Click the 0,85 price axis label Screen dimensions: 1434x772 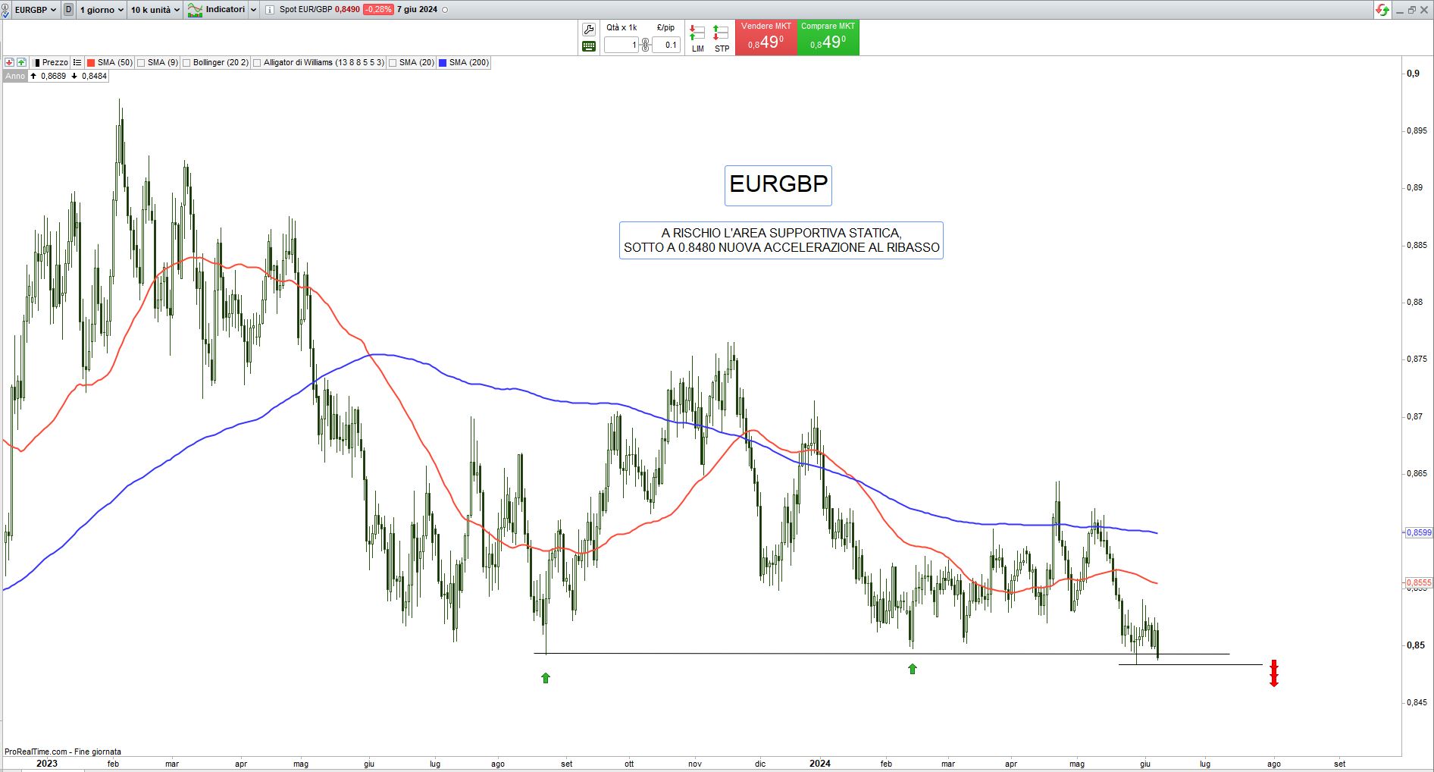(1416, 645)
